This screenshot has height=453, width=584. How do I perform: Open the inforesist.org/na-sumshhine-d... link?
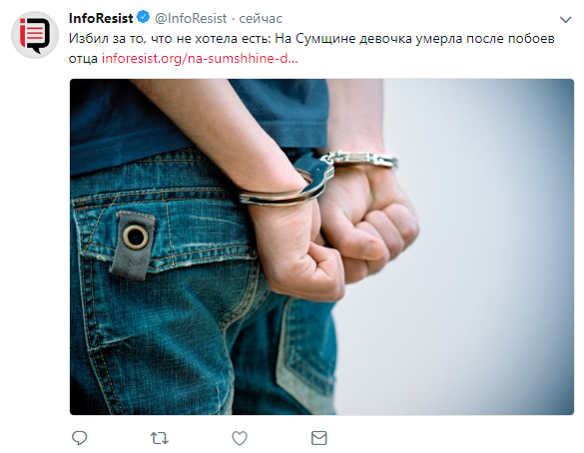point(200,59)
